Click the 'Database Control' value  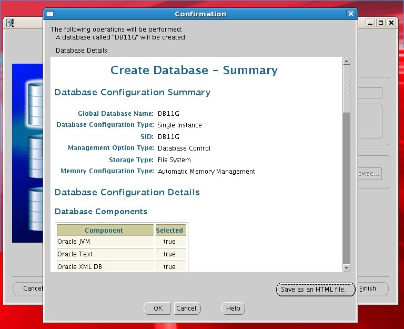pos(184,148)
